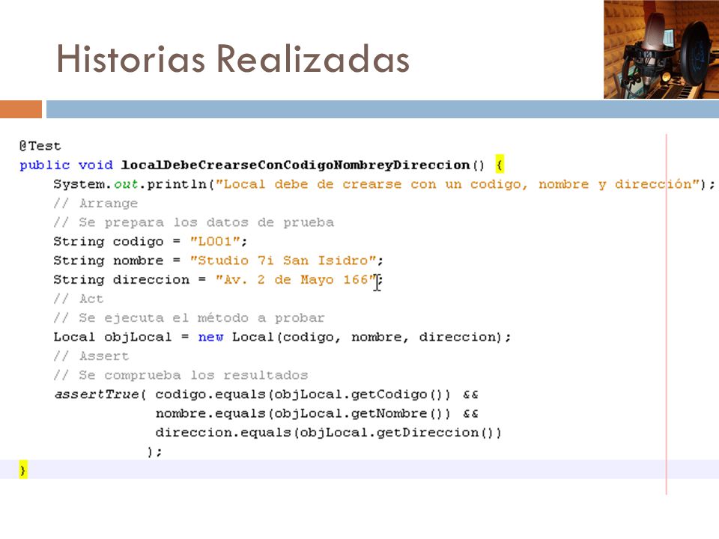Click the string literal "L001"
The height and width of the screenshot is (539, 719).
coord(215,241)
